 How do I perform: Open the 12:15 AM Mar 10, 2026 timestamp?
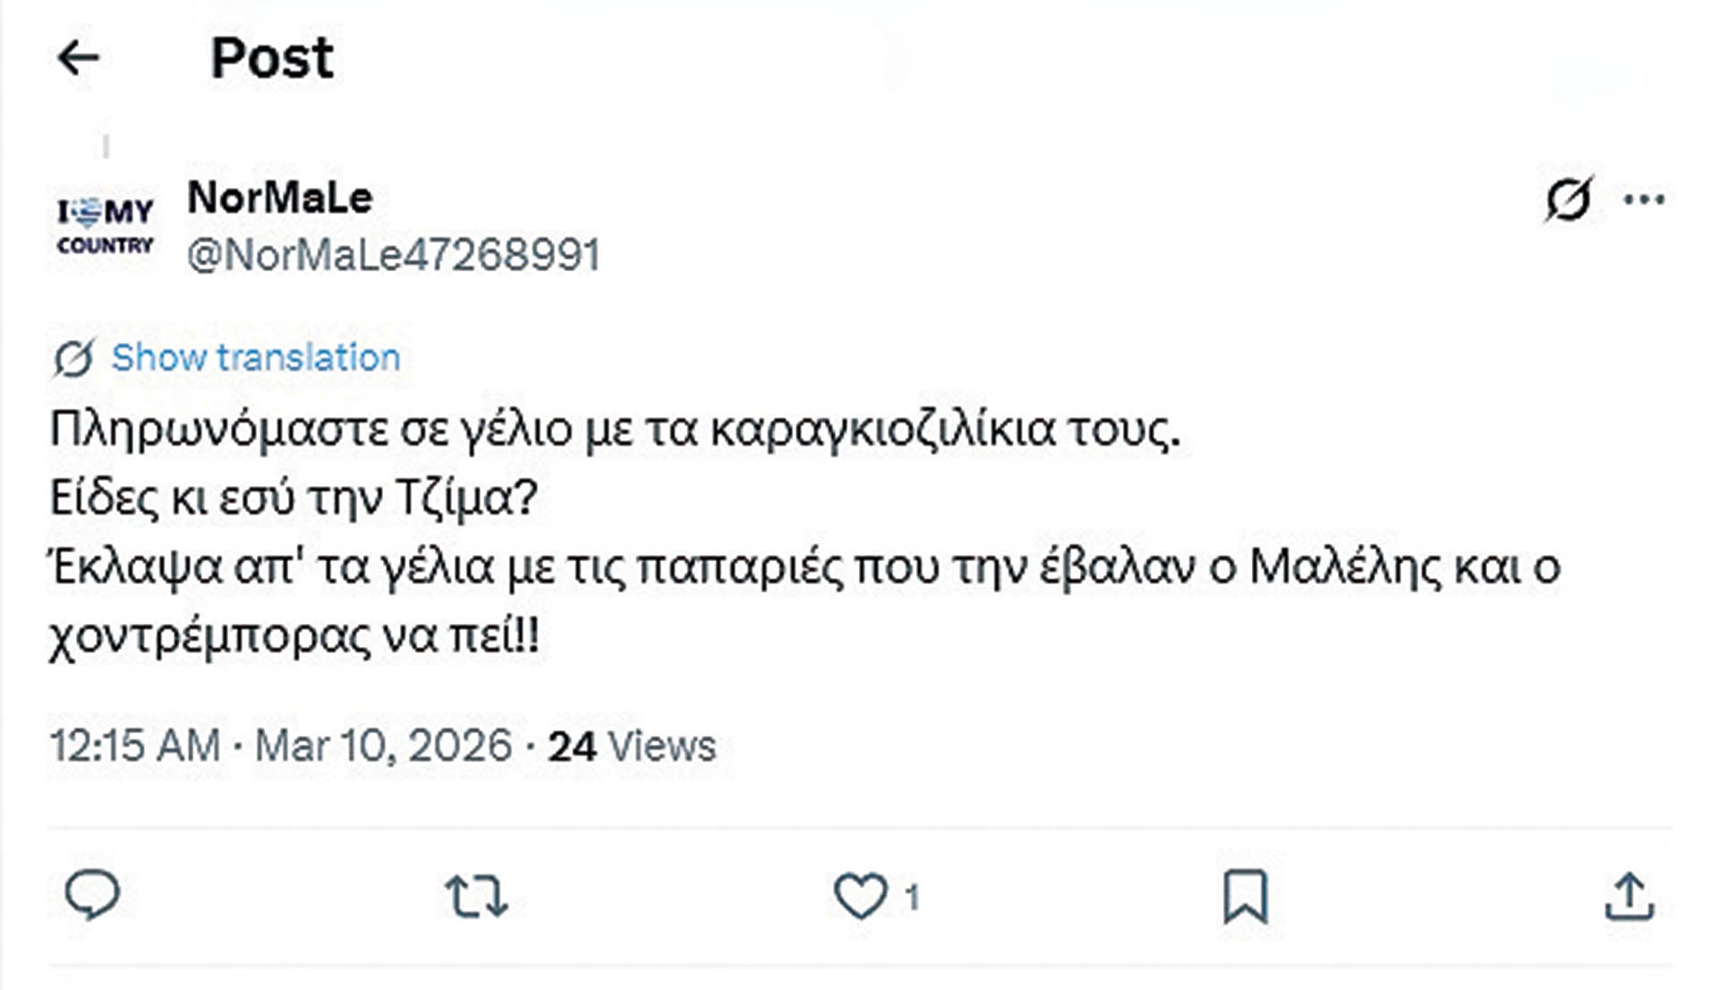tap(280, 746)
